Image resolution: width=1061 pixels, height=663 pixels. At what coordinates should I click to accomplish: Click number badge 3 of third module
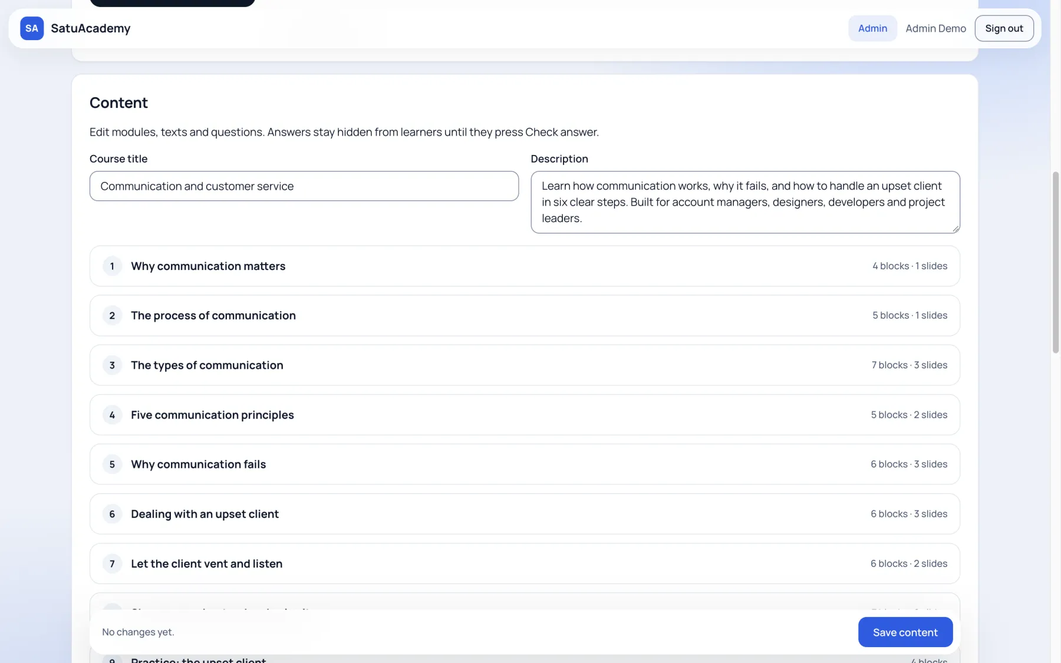point(112,365)
